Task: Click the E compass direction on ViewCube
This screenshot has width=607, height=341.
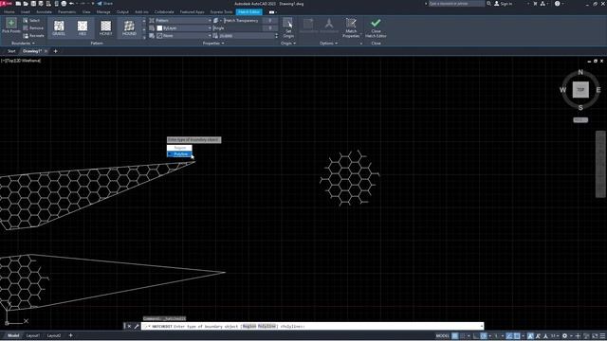Action: 598,90
